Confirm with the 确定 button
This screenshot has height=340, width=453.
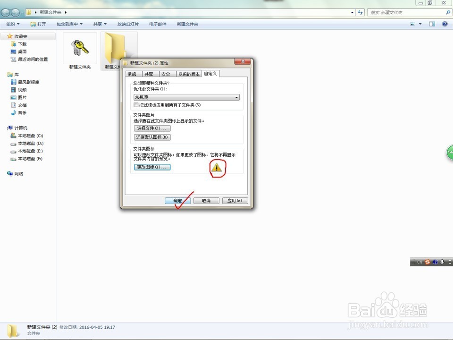[x=177, y=201]
